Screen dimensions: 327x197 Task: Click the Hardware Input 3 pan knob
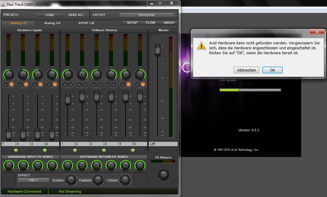pyautogui.click(x=38, y=75)
